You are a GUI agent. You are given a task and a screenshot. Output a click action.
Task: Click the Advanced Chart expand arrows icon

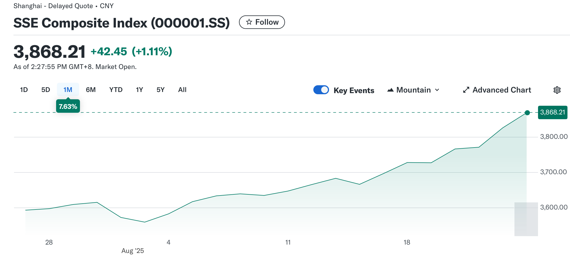pyautogui.click(x=466, y=90)
